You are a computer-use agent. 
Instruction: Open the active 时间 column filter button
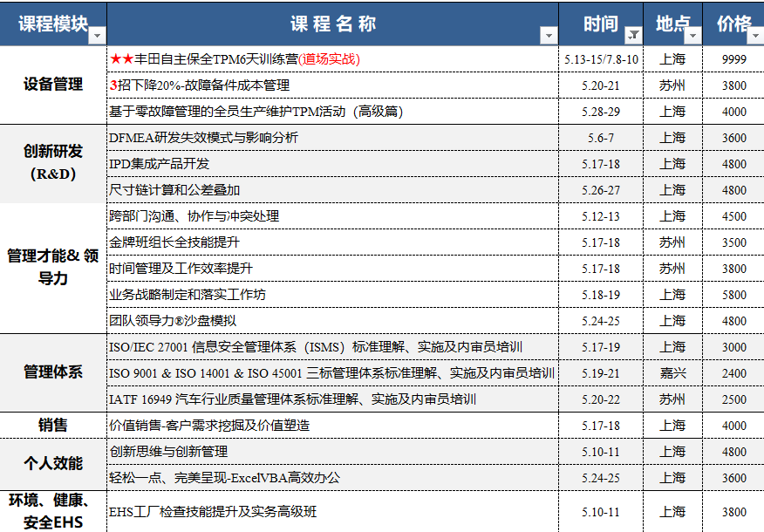pyautogui.click(x=633, y=36)
